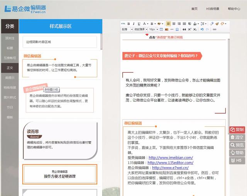
Task: Center align text
Action: (174, 24)
